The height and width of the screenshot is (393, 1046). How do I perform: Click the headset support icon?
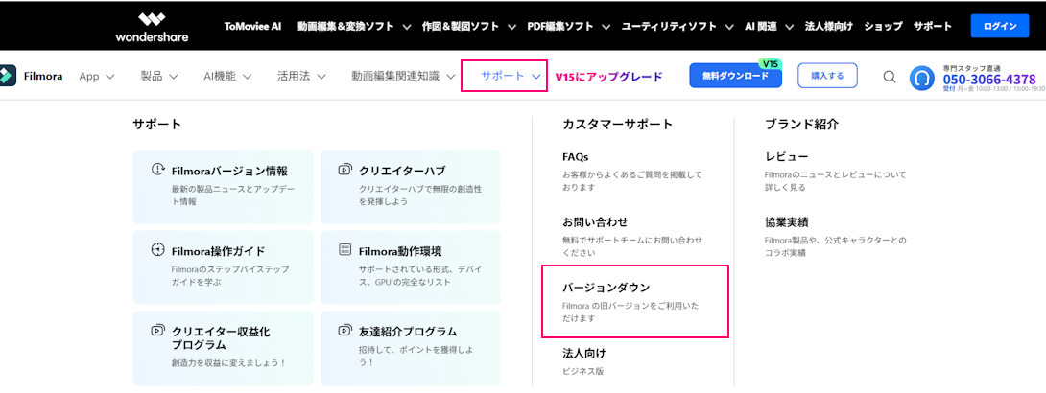pyautogui.click(x=922, y=78)
